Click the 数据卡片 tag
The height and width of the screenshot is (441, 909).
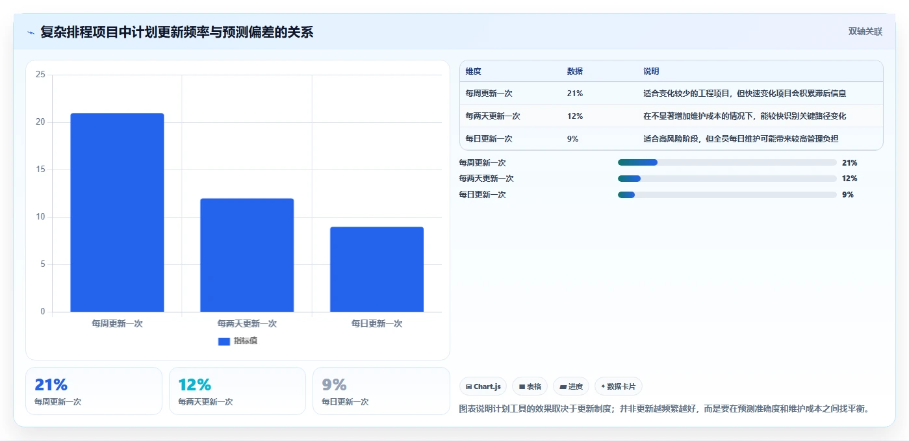[x=618, y=386]
